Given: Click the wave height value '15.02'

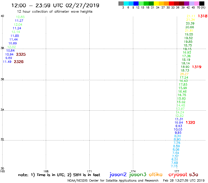Looking at the screenshot, I should [x=181, y=102].
